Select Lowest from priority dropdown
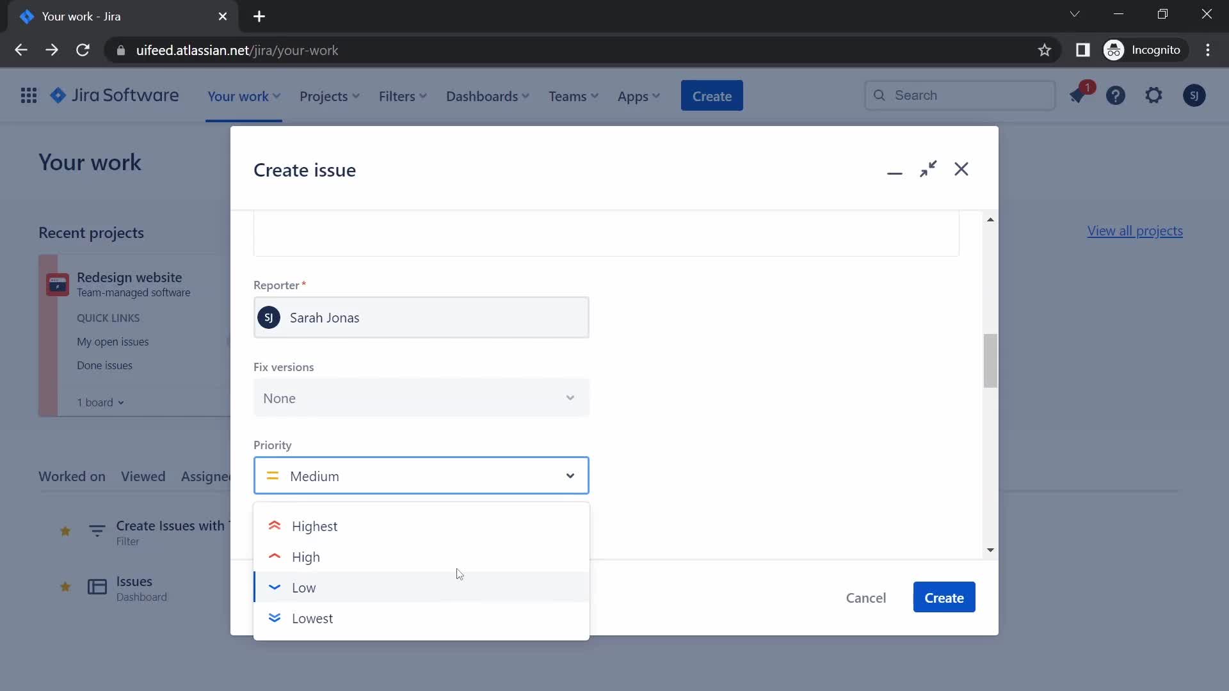The image size is (1229, 691). point(312,617)
